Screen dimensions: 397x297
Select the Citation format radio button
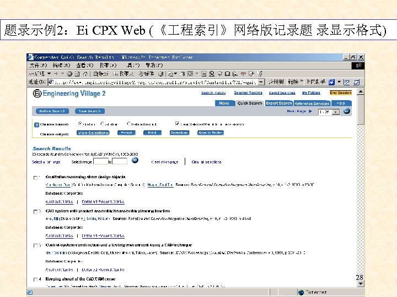coord(80,124)
